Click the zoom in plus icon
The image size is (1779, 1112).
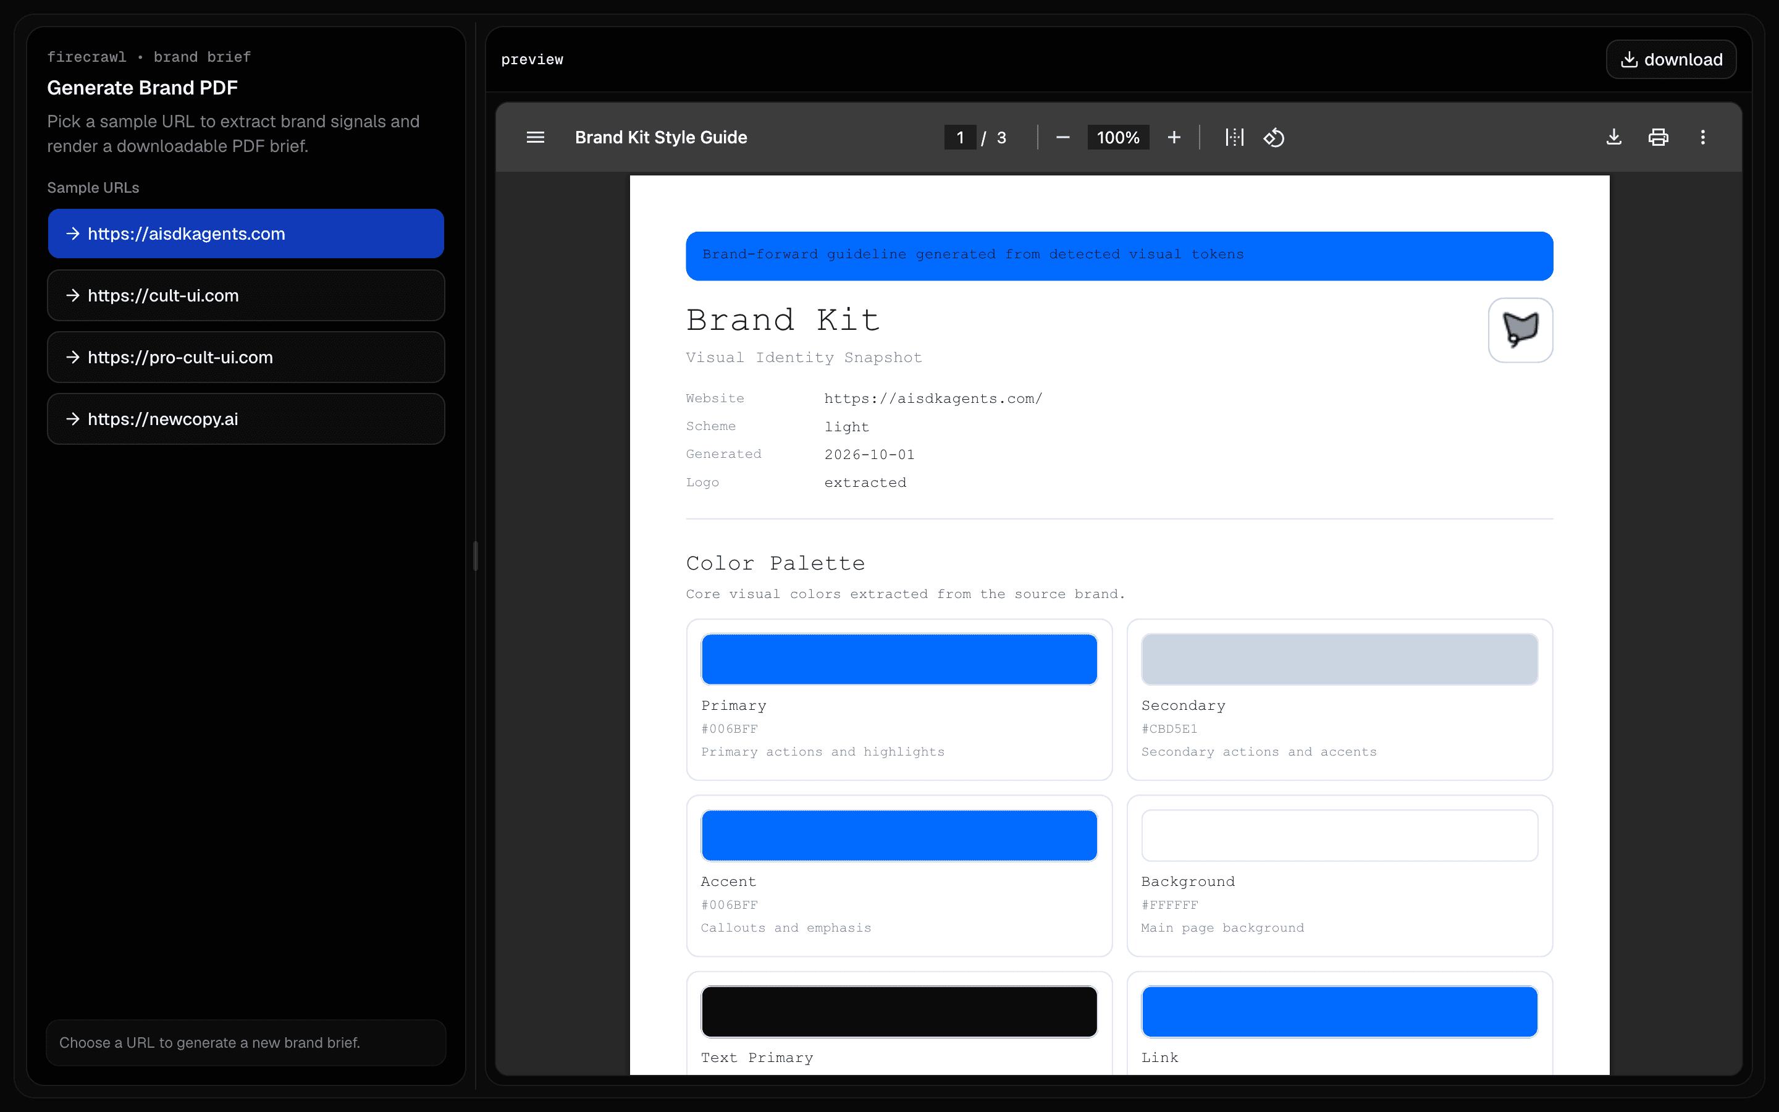(1174, 138)
